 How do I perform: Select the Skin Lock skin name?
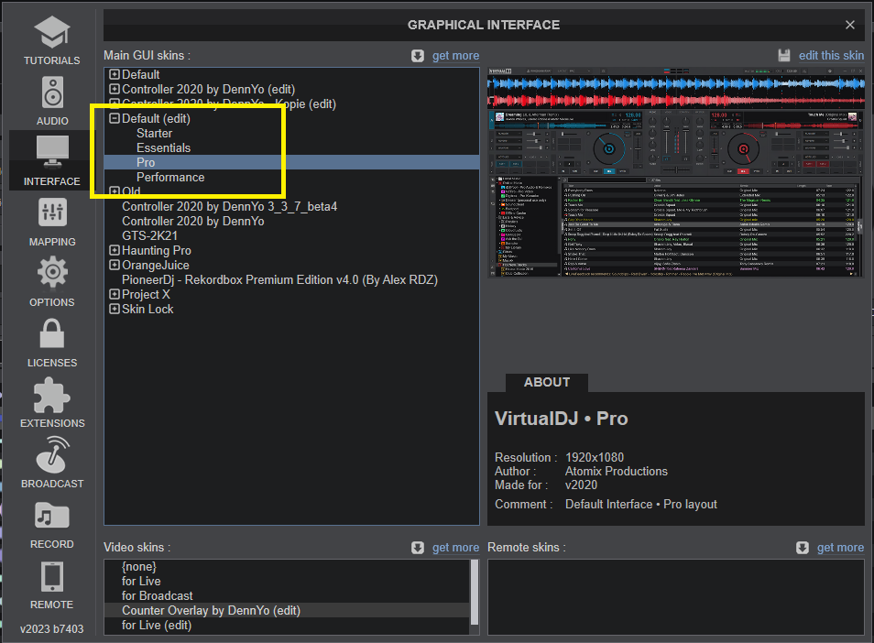point(147,310)
